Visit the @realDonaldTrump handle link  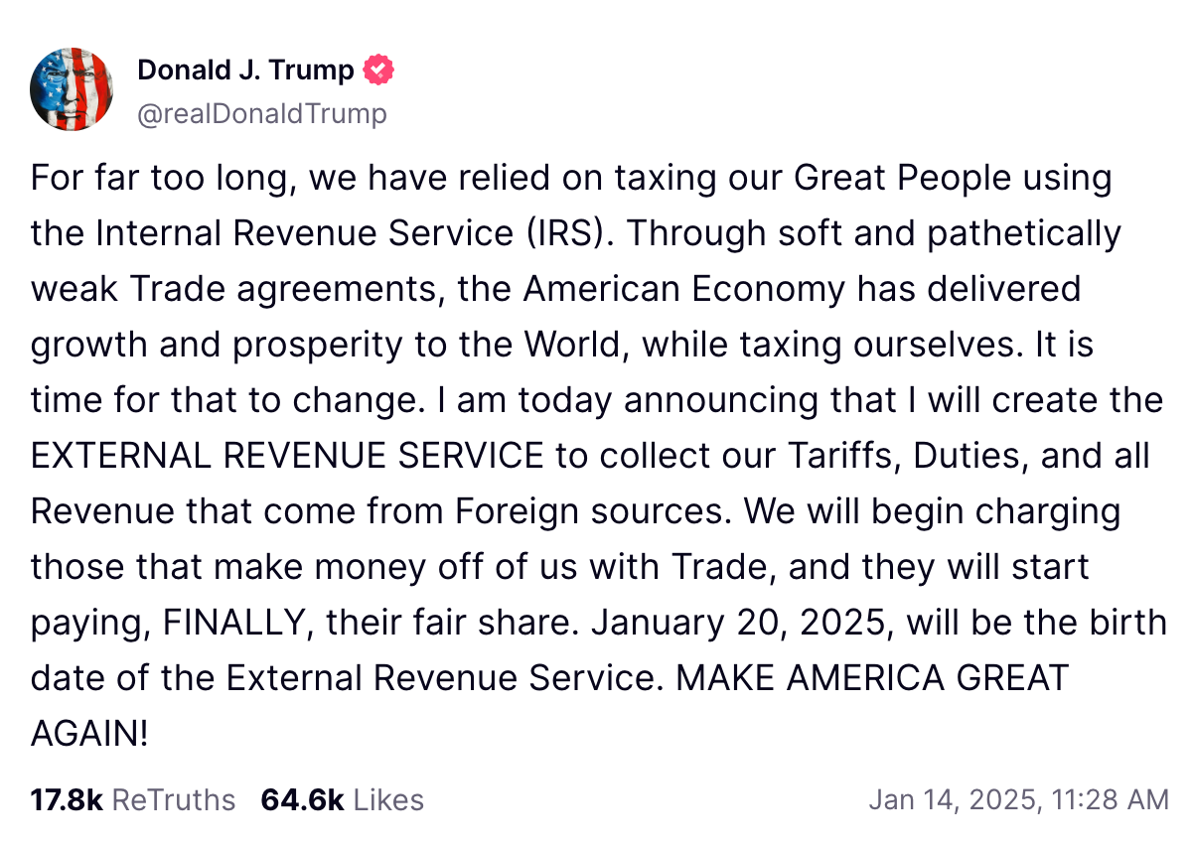[262, 114]
